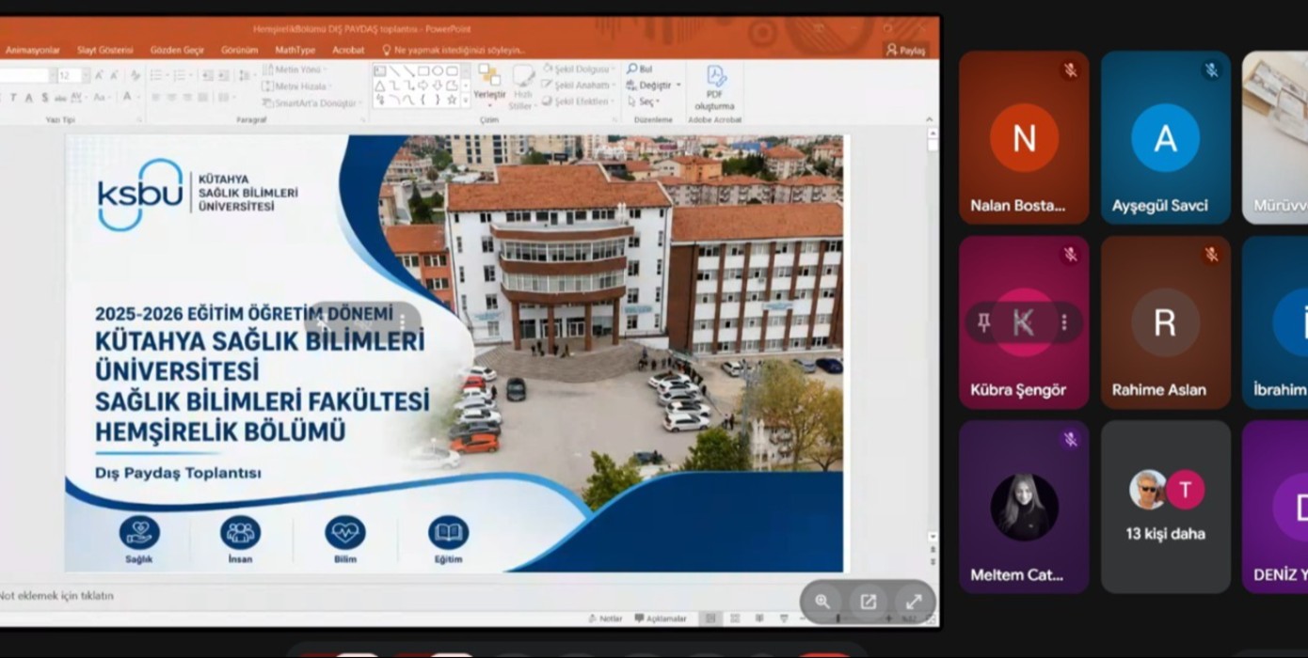Image resolution: width=1308 pixels, height=658 pixels.
Task: Open the Animasyonlar ribbon tab
Action: pyautogui.click(x=33, y=50)
